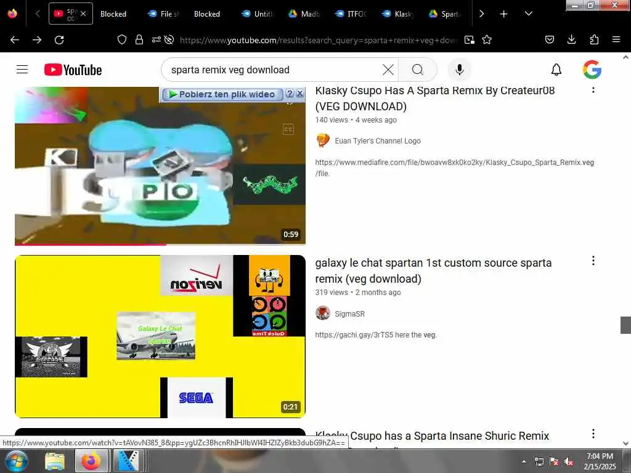Open the Windows Start menu
Image resolution: width=631 pixels, height=473 pixels.
(x=15, y=461)
